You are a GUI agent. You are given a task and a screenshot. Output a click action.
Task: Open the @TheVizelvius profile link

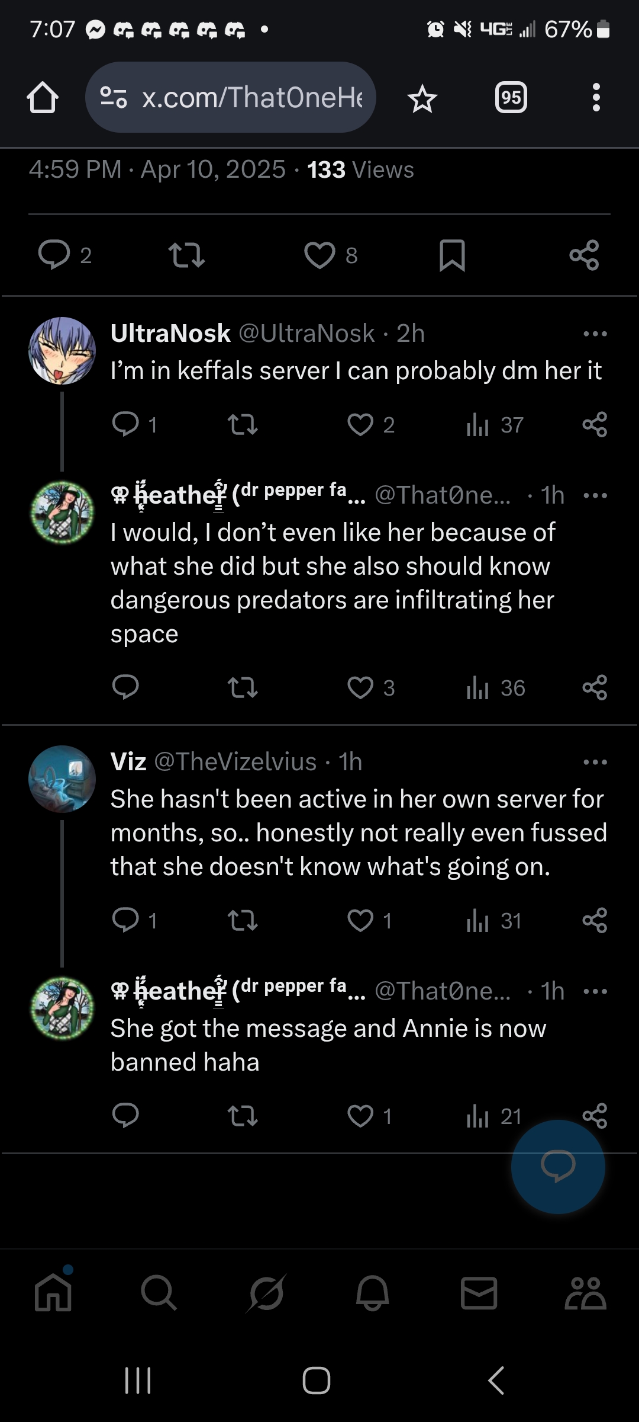coord(235,762)
